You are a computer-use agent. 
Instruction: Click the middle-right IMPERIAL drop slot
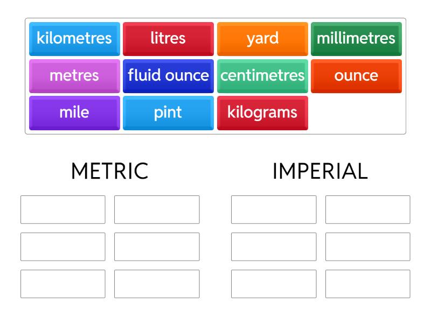coord(367,247)
